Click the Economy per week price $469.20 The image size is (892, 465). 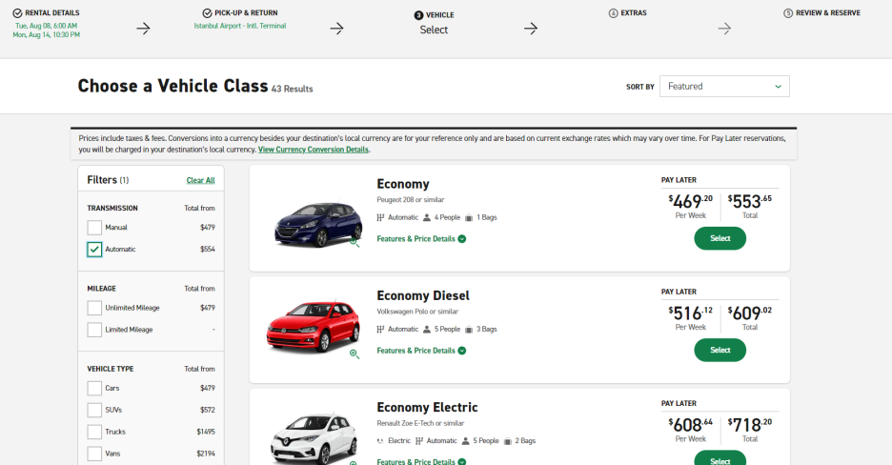point(690,202)
